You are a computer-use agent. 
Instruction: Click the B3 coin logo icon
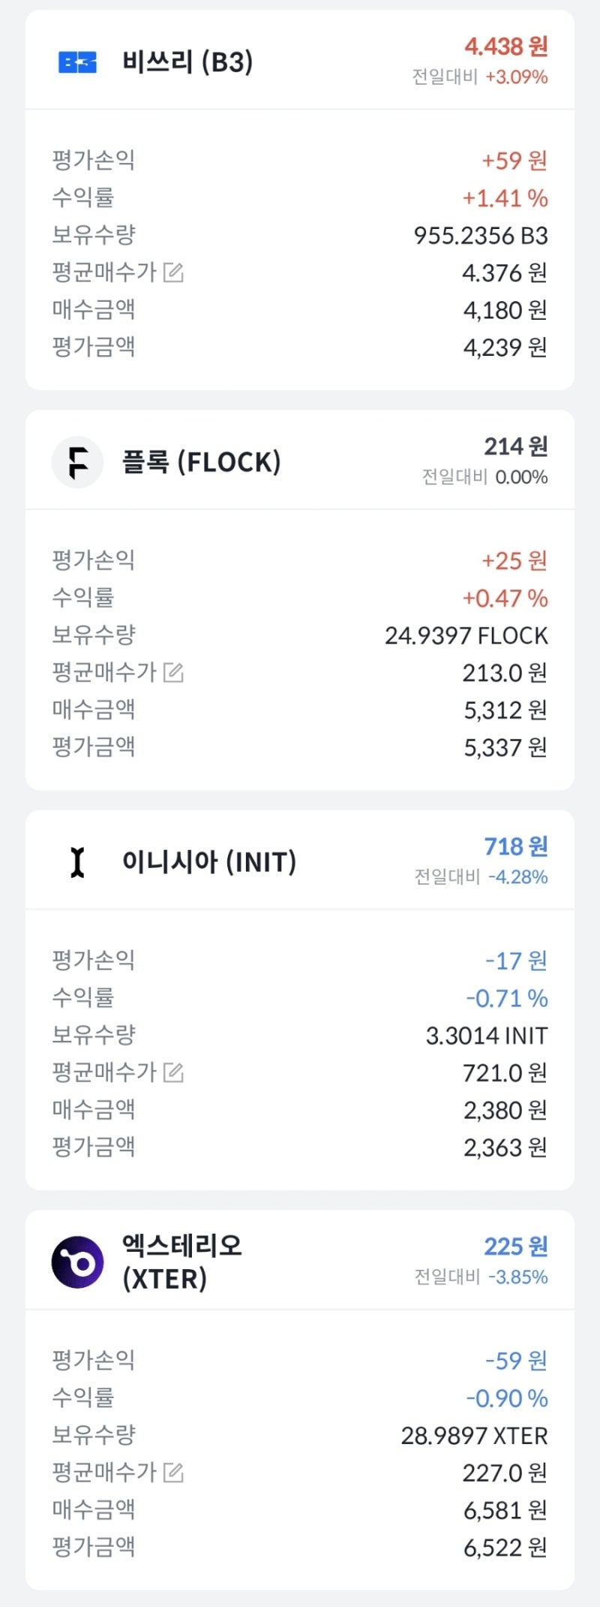click(77, 62)
